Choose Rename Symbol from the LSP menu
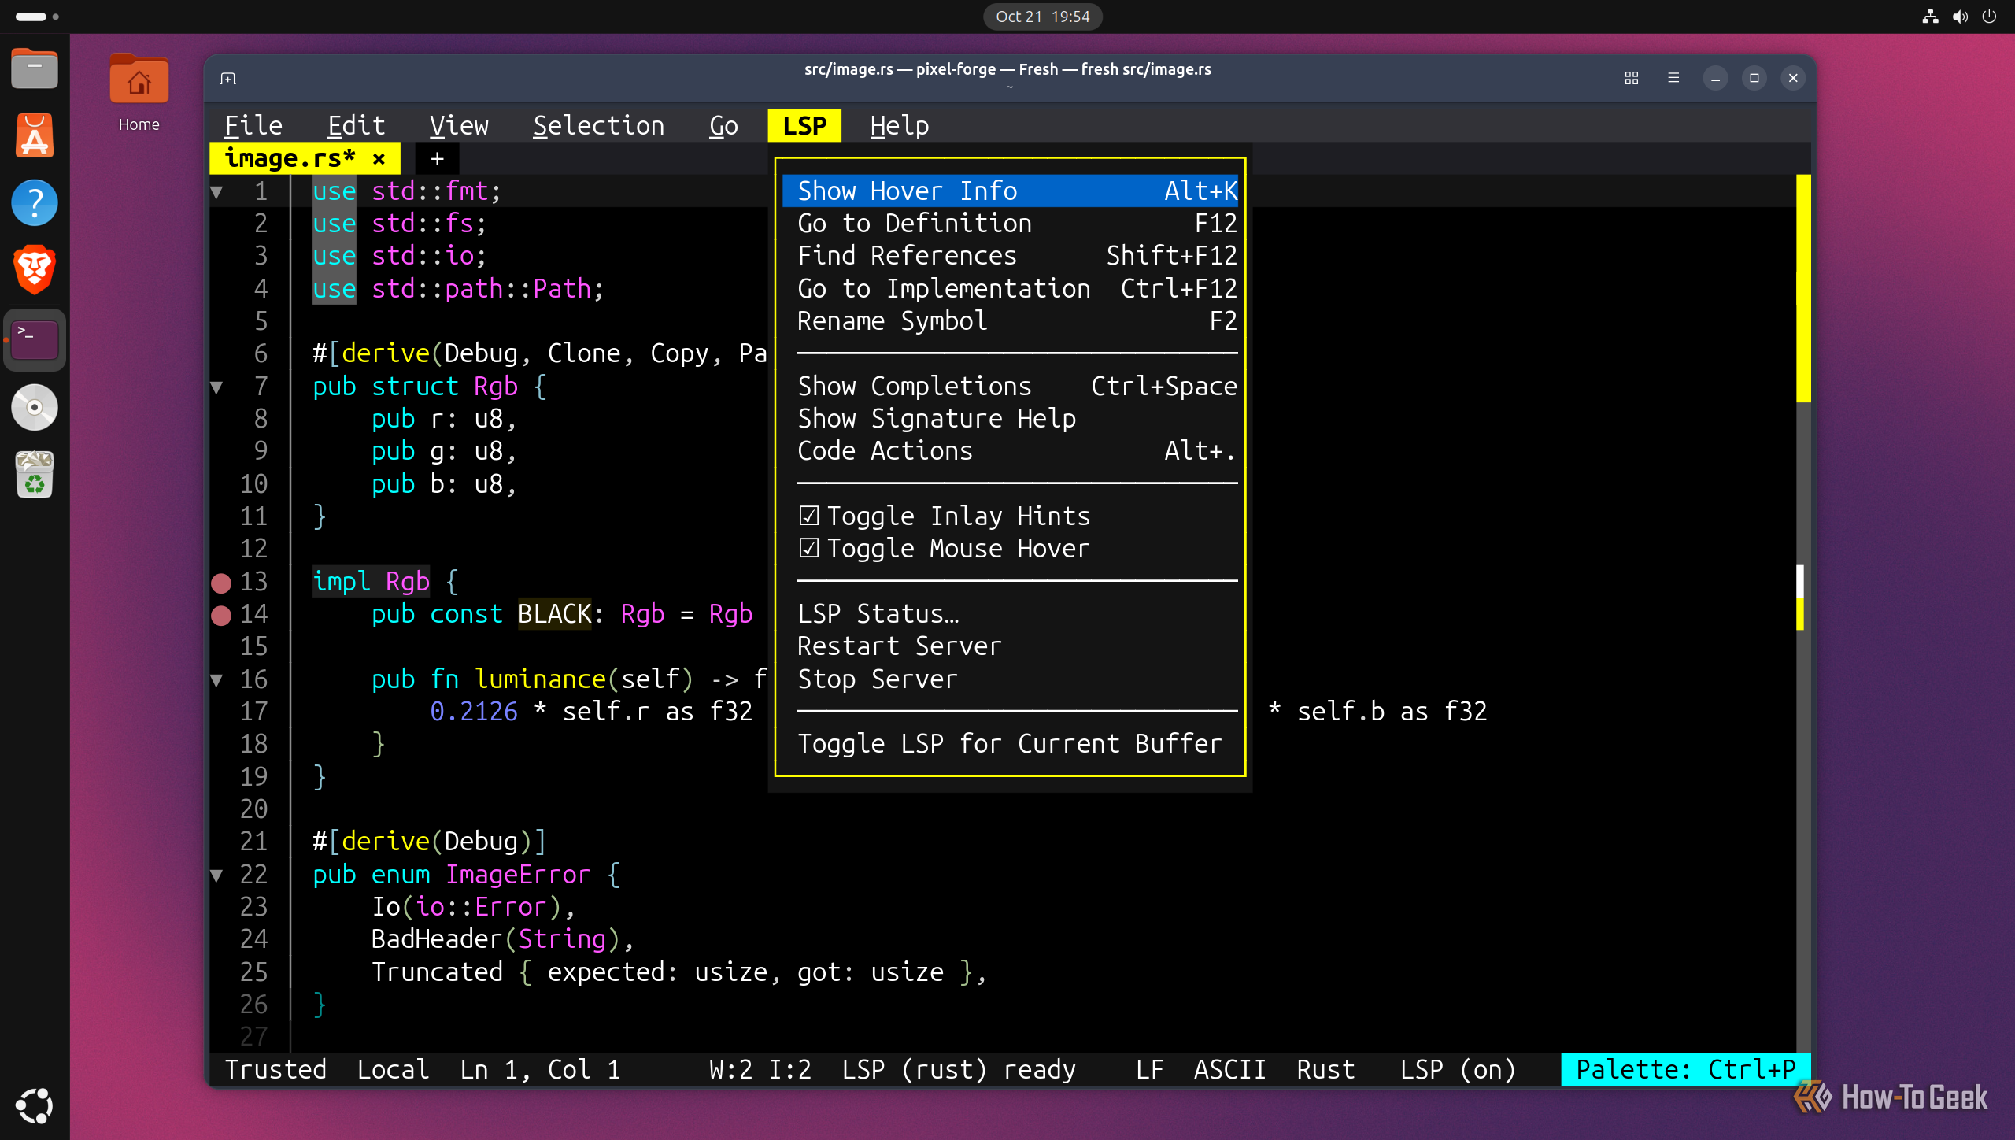2015x1140 pixels. pyautogui.click(x=1011, y=321)
